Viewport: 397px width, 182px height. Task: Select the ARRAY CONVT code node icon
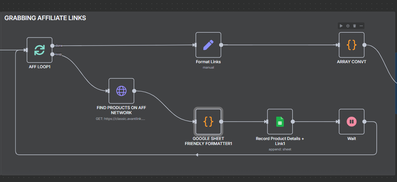tap(351, 45)
